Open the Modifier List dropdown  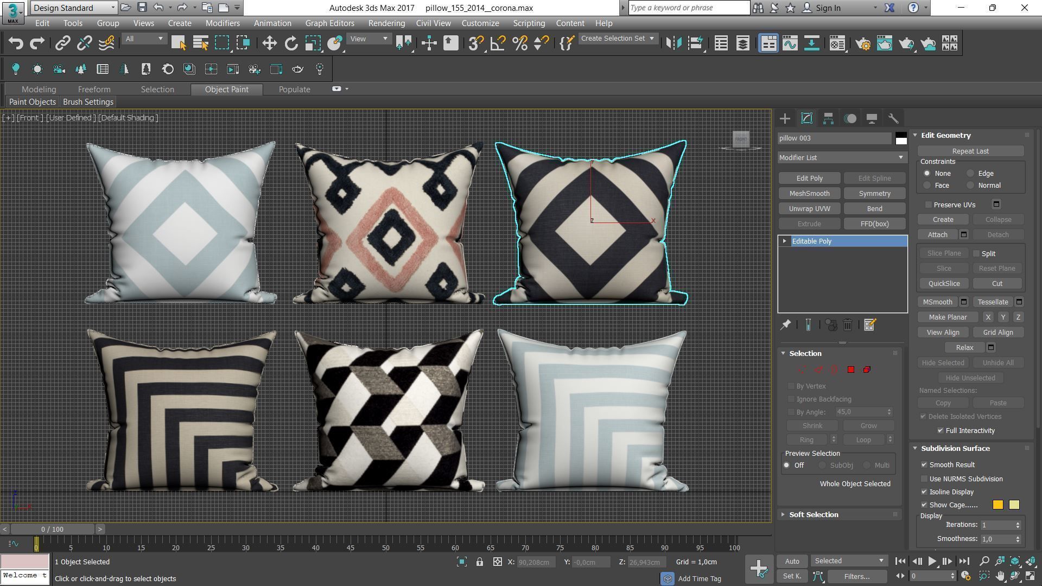[842, 157]
